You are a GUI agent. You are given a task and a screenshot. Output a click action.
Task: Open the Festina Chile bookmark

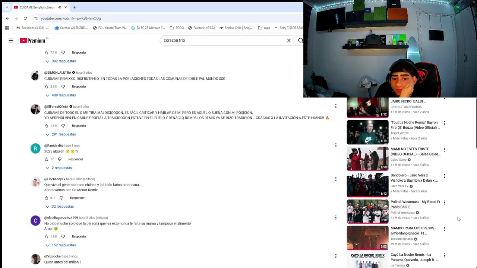(x=236, y=28)
